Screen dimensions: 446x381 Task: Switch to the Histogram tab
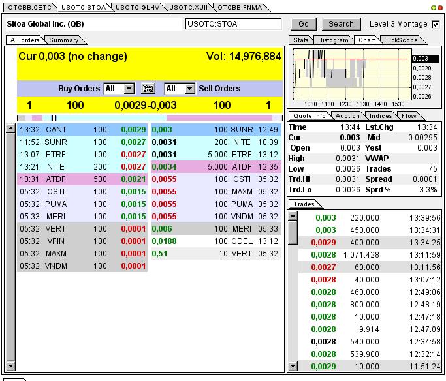pyautogui.click(x=333, y=40)
